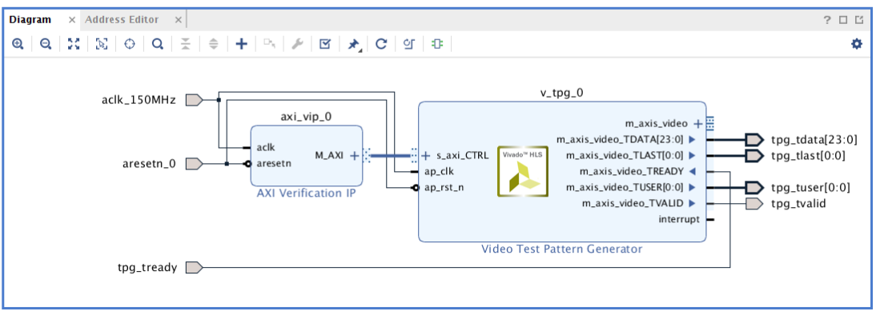
Task: Click the AXI Verification IP label
Action: point(306,193)
